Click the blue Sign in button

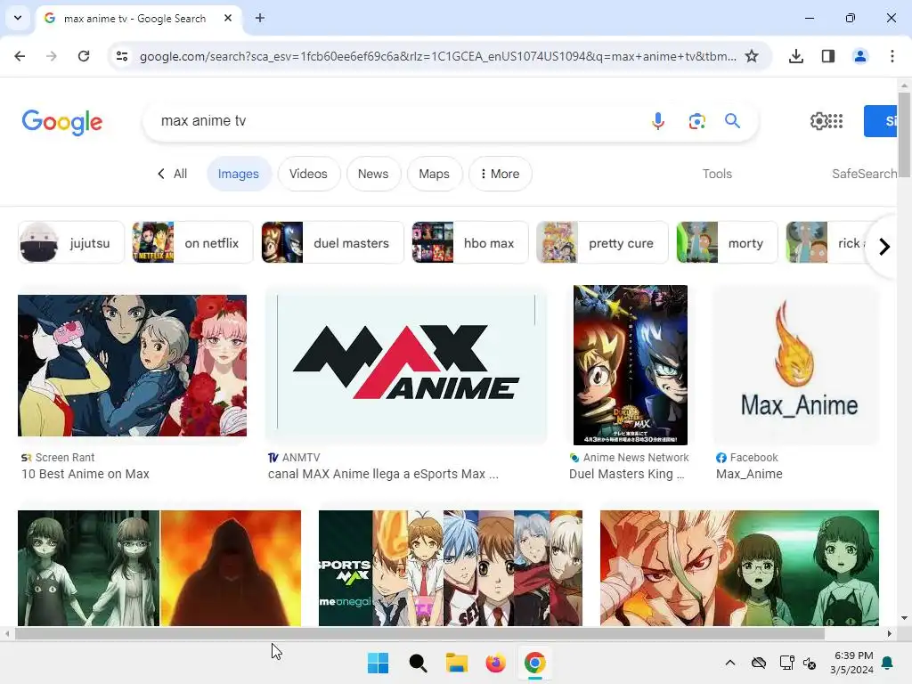coord(881,121)
